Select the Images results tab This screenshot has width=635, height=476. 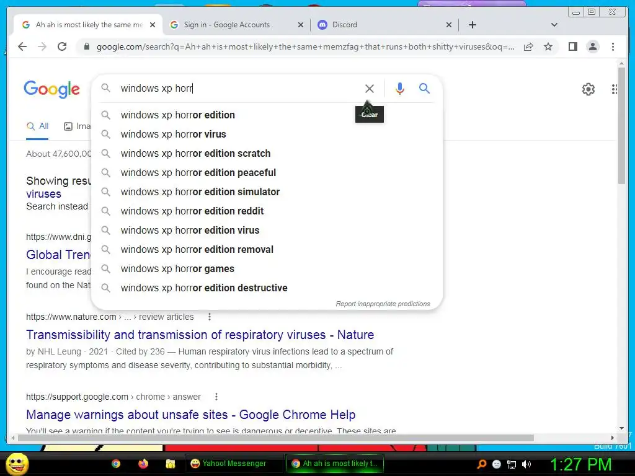(78, 126)
